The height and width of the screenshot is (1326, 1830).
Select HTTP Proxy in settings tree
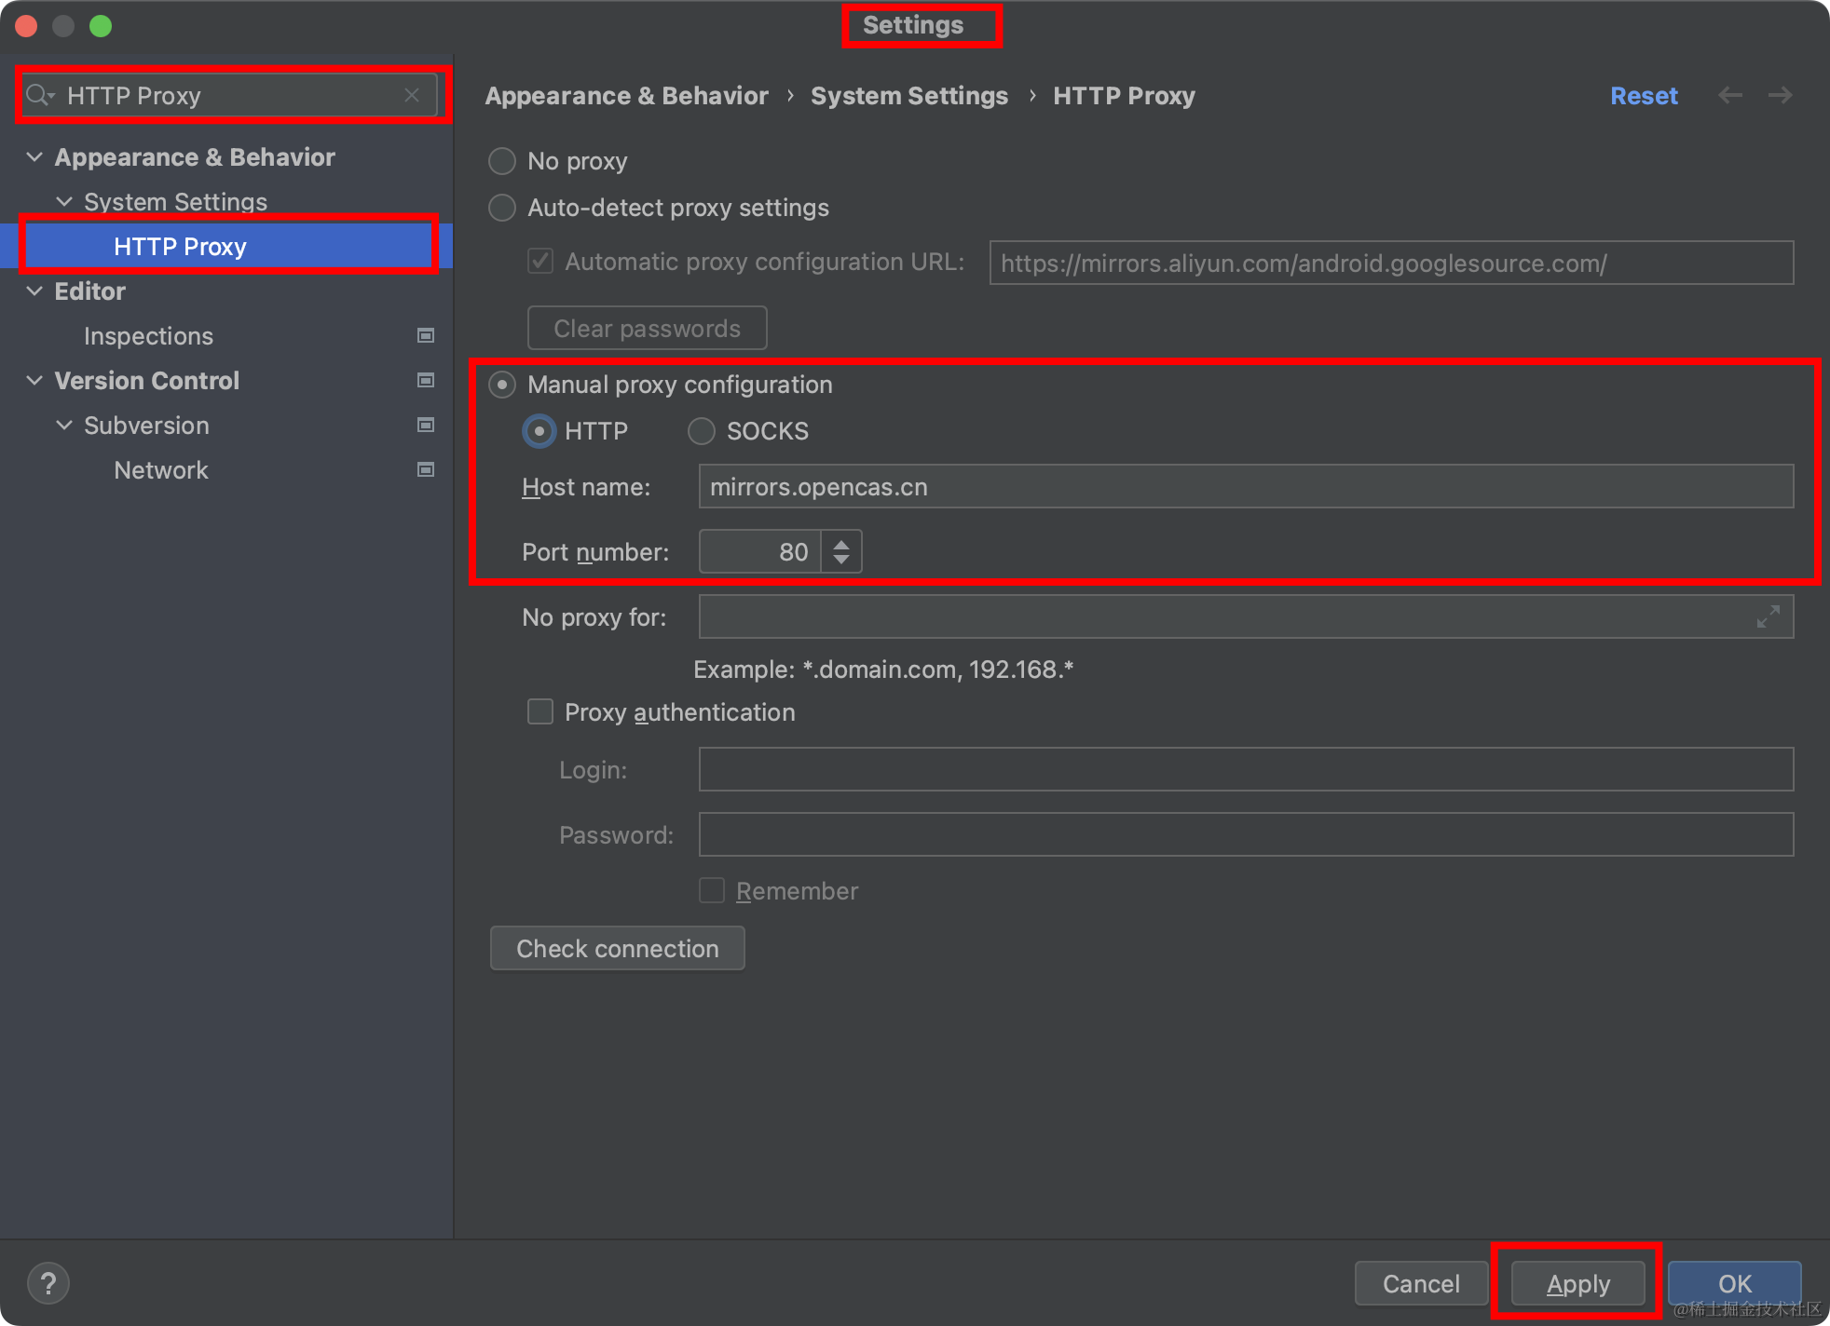coord(226,246)
